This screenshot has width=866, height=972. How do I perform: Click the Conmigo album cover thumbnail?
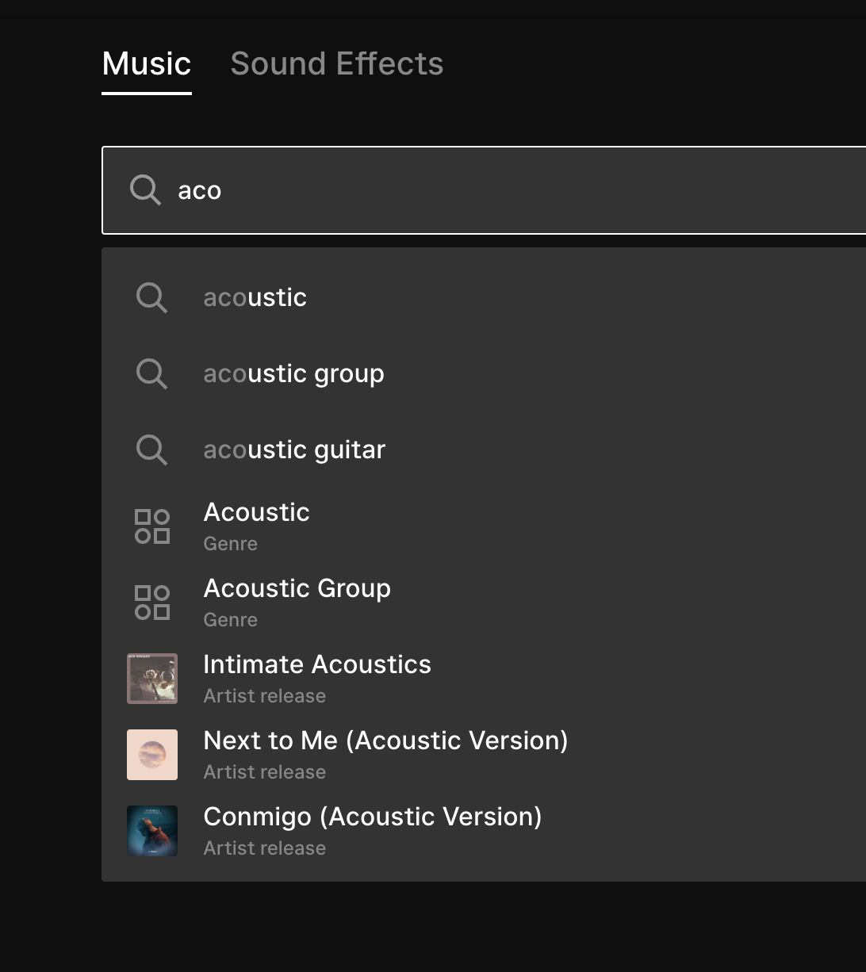pos(152,831)
